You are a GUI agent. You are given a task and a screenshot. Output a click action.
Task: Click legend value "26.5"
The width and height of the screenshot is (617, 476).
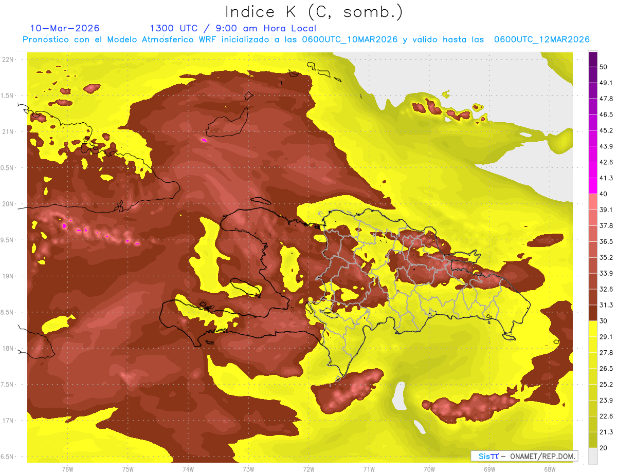[606, 368]
